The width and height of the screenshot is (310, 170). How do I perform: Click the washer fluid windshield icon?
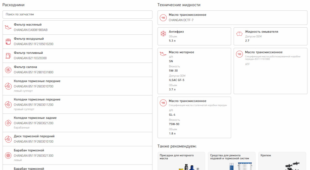[240, 33]
